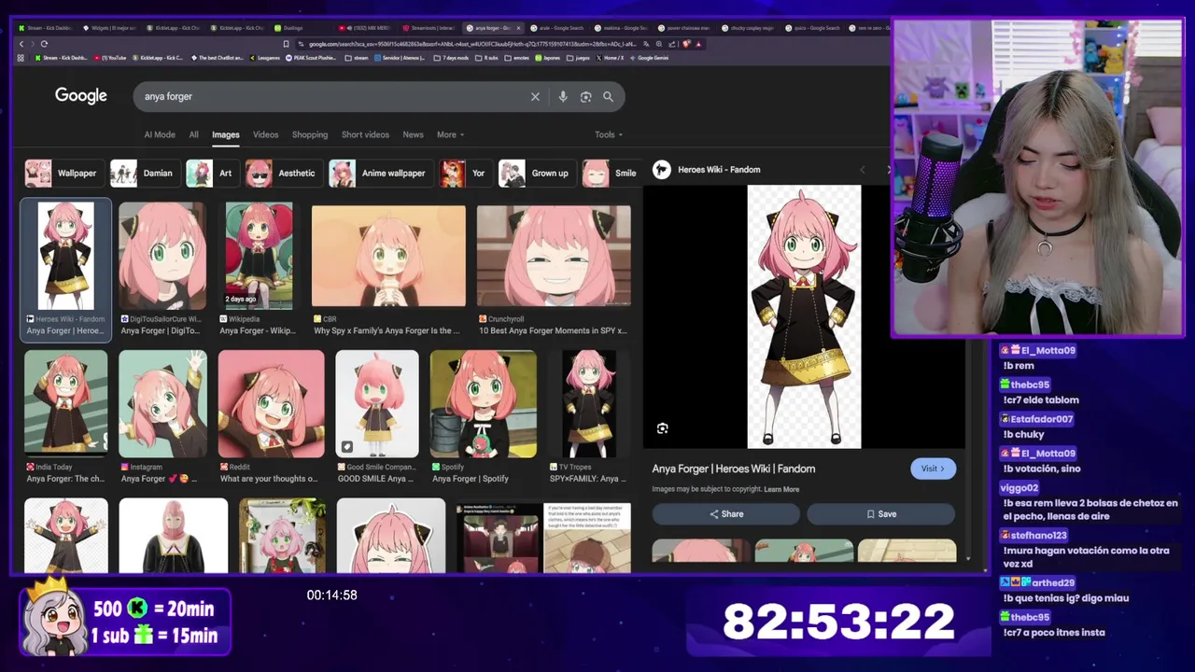Apply the Aesthetic filter chip
The width and height of the screenshot is (1195, 672).
click(x=283, y=173)
